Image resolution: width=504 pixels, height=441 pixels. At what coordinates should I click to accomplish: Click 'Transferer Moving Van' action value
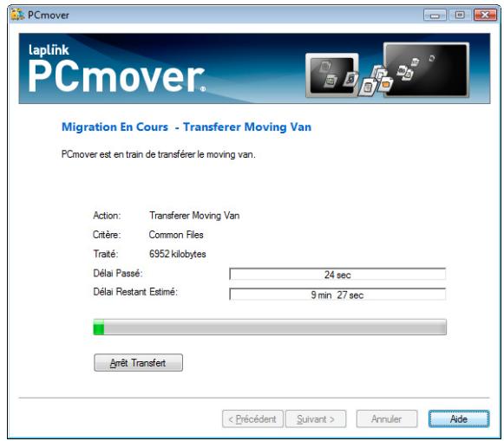pyautogui.click(x=194, y=216)
